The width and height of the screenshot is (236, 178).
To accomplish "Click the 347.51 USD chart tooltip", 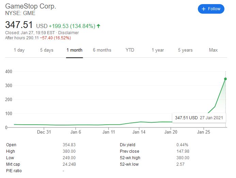I will [199, 118].
